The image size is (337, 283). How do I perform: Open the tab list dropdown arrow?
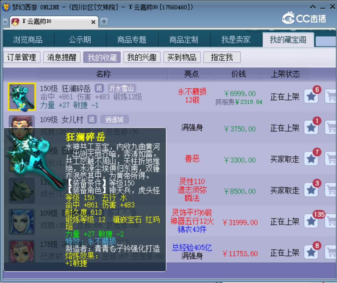[x=5, y=22]
